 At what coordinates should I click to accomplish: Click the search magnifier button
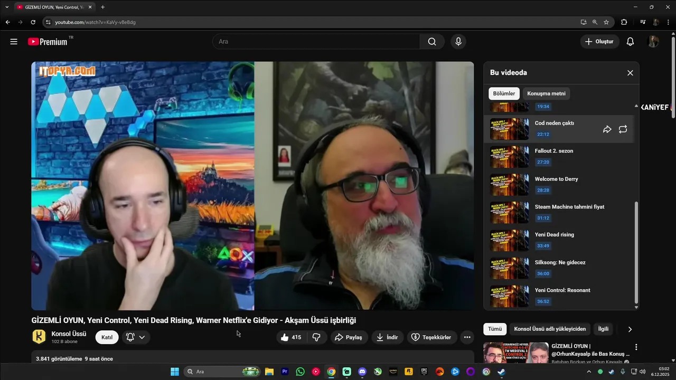click(432, 42)
